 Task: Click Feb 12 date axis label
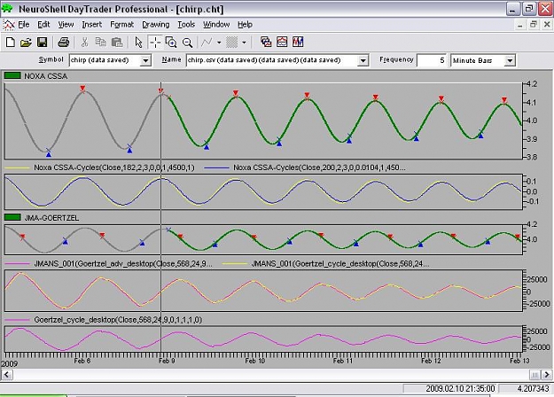pyautogui.click(x=431, y=361)
